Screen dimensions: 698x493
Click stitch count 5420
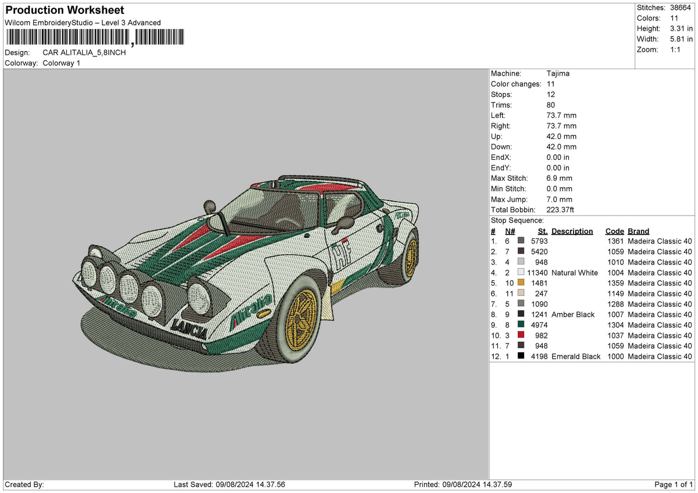[x=539, y=252]
